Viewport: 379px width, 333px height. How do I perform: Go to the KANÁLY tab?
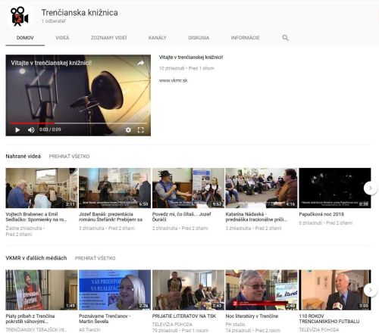pos(157,38)
